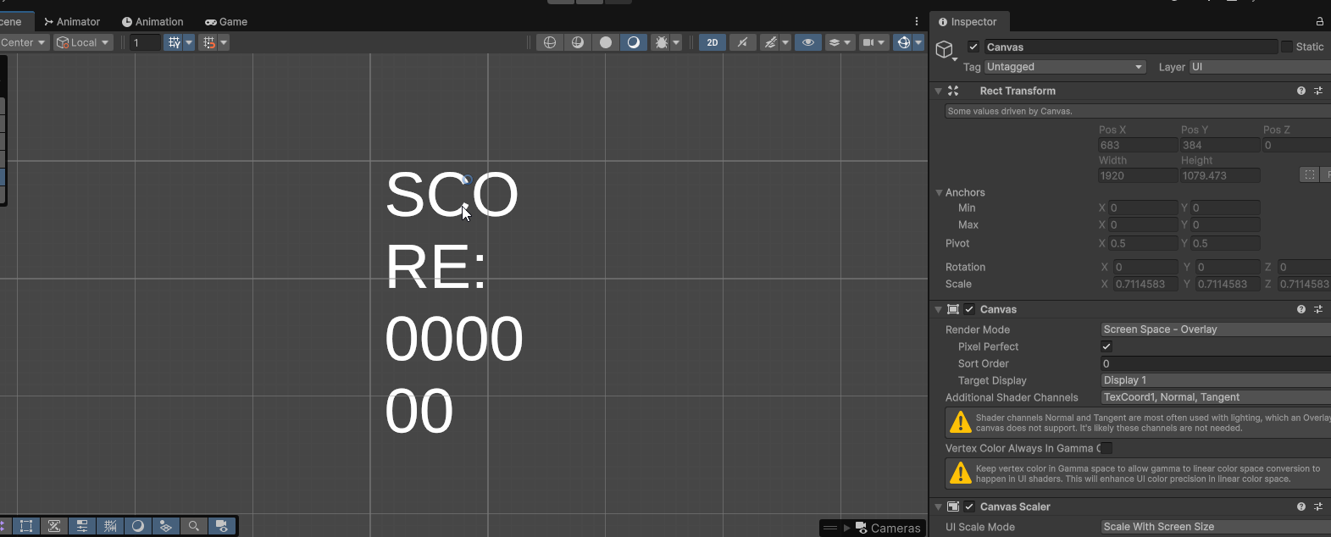
Task: Collapse the Canvas component foldout
Action: (938, 309)
